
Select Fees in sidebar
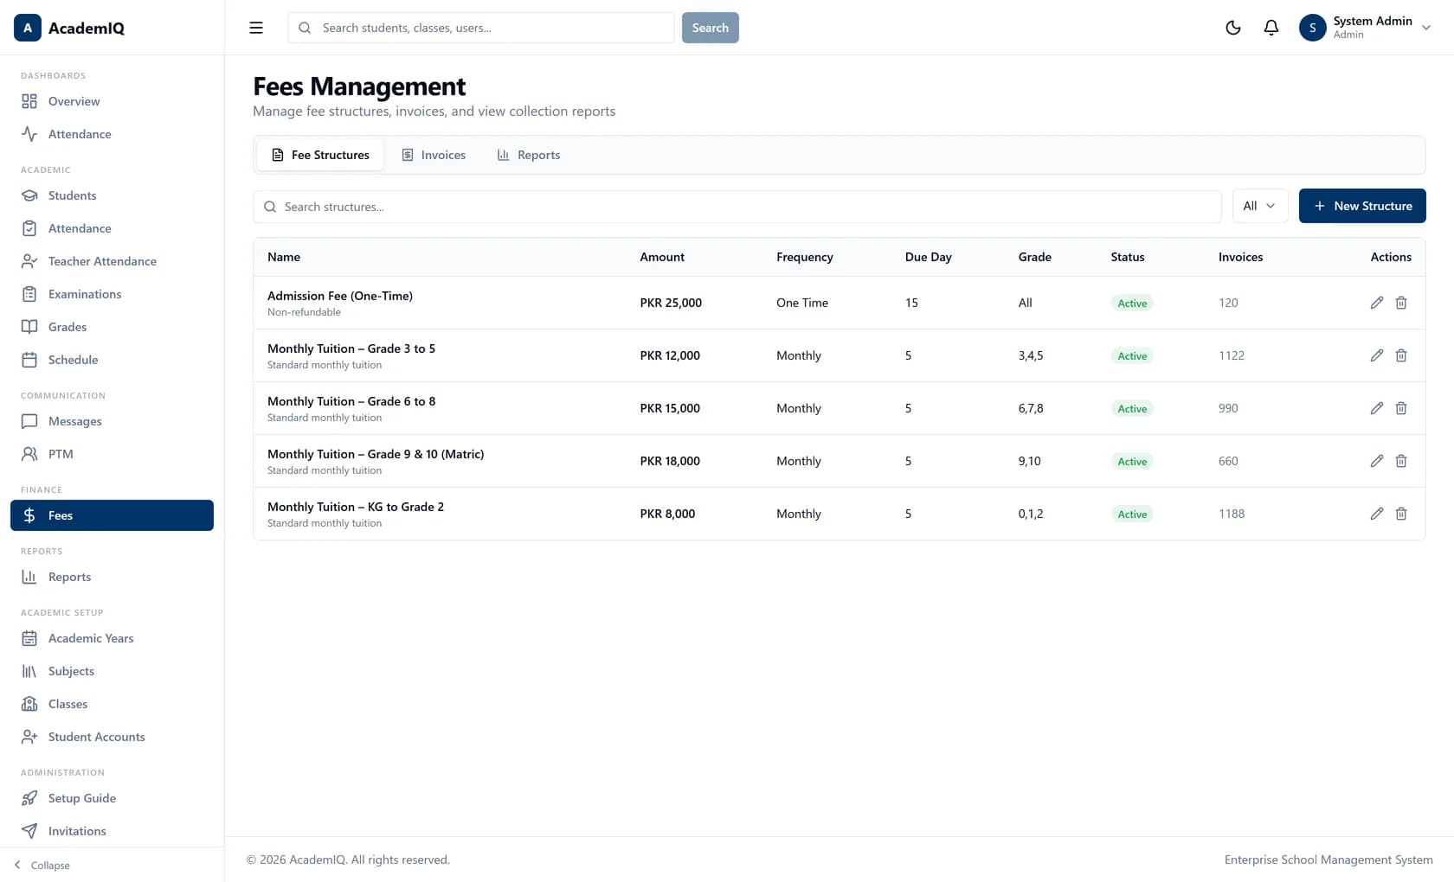pyautogui.click(x=112, y=515)
